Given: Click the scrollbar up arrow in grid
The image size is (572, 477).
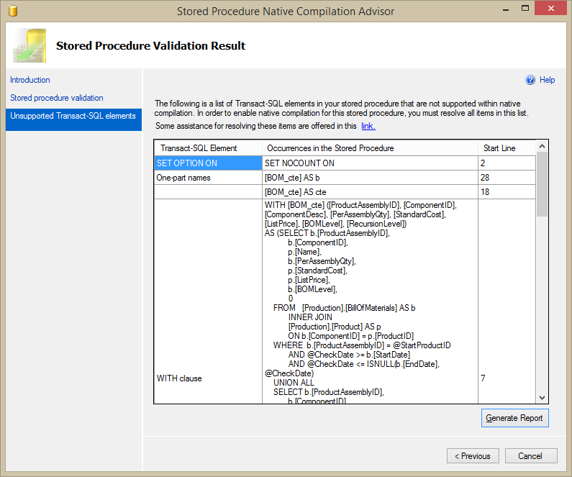Looking at the screenshot, I should pyautogui.click(x=543, y=147).
